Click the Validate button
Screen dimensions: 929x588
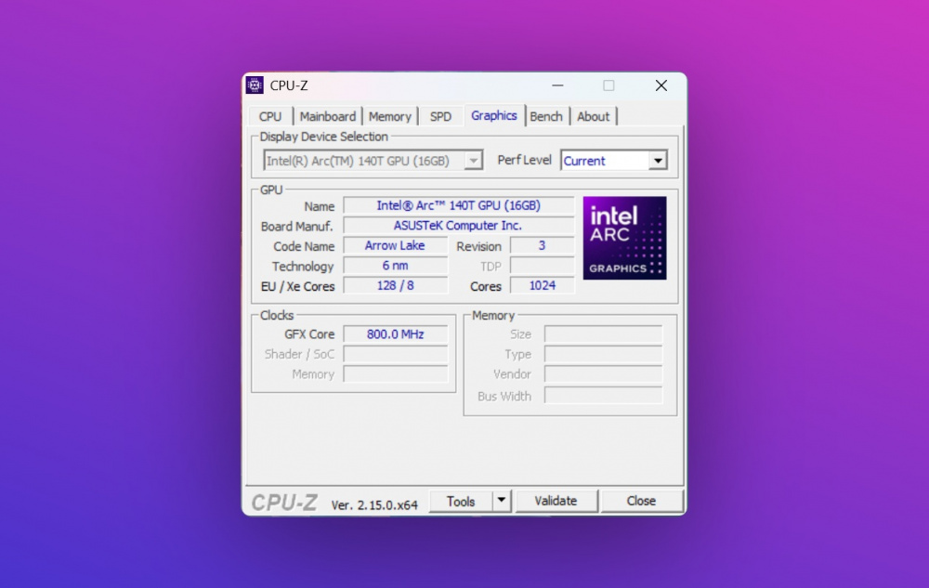(x=556, y=501)
